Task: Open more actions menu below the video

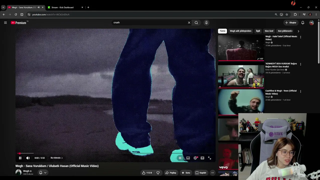Action: click(x=212, y=173)
